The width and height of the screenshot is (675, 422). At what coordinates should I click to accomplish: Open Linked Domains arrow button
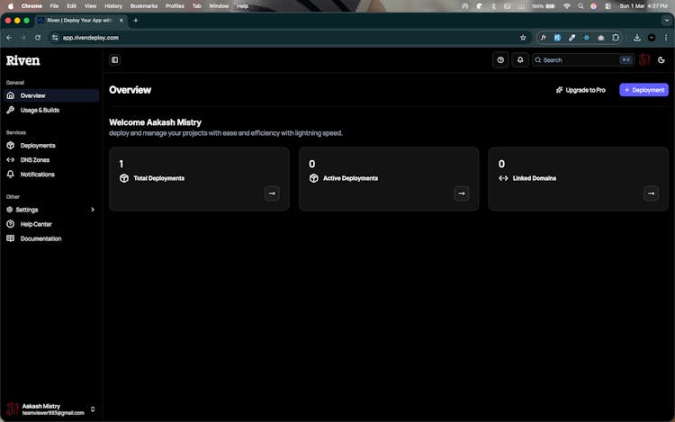pyautogui.click(x=652, y=193)
